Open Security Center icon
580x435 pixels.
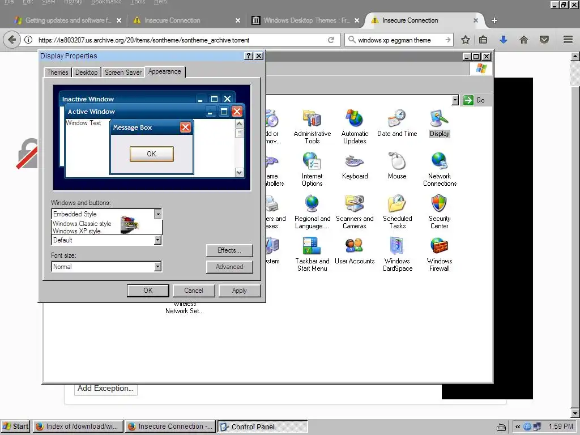coord(440,212)
